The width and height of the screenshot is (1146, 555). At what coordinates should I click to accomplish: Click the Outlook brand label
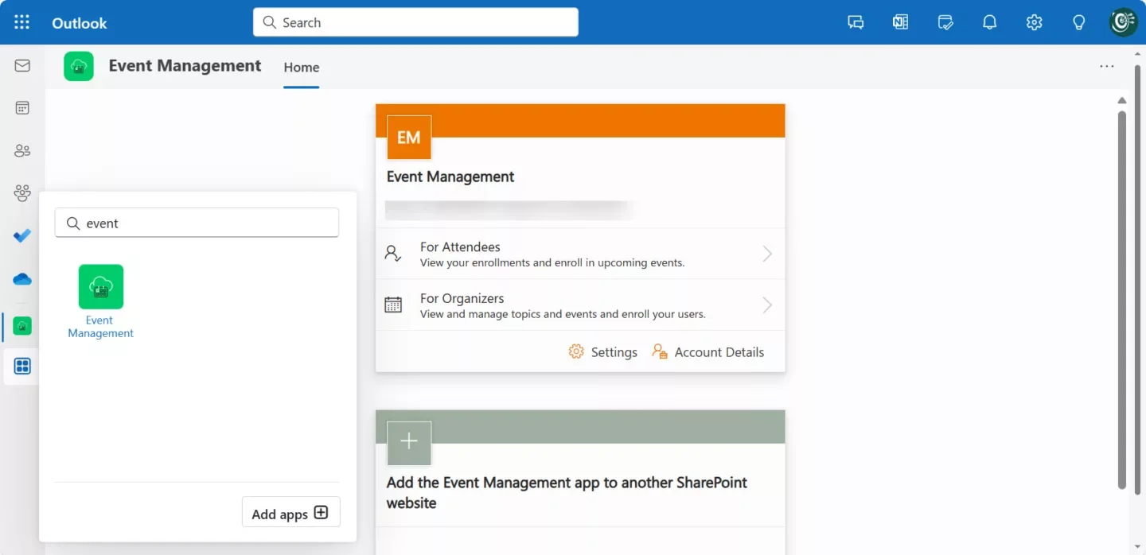[x=80, y=23]
